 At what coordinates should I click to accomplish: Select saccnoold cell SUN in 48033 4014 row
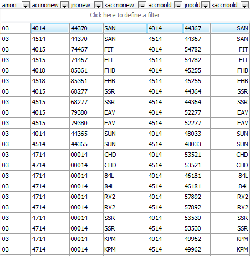point(230,134)
